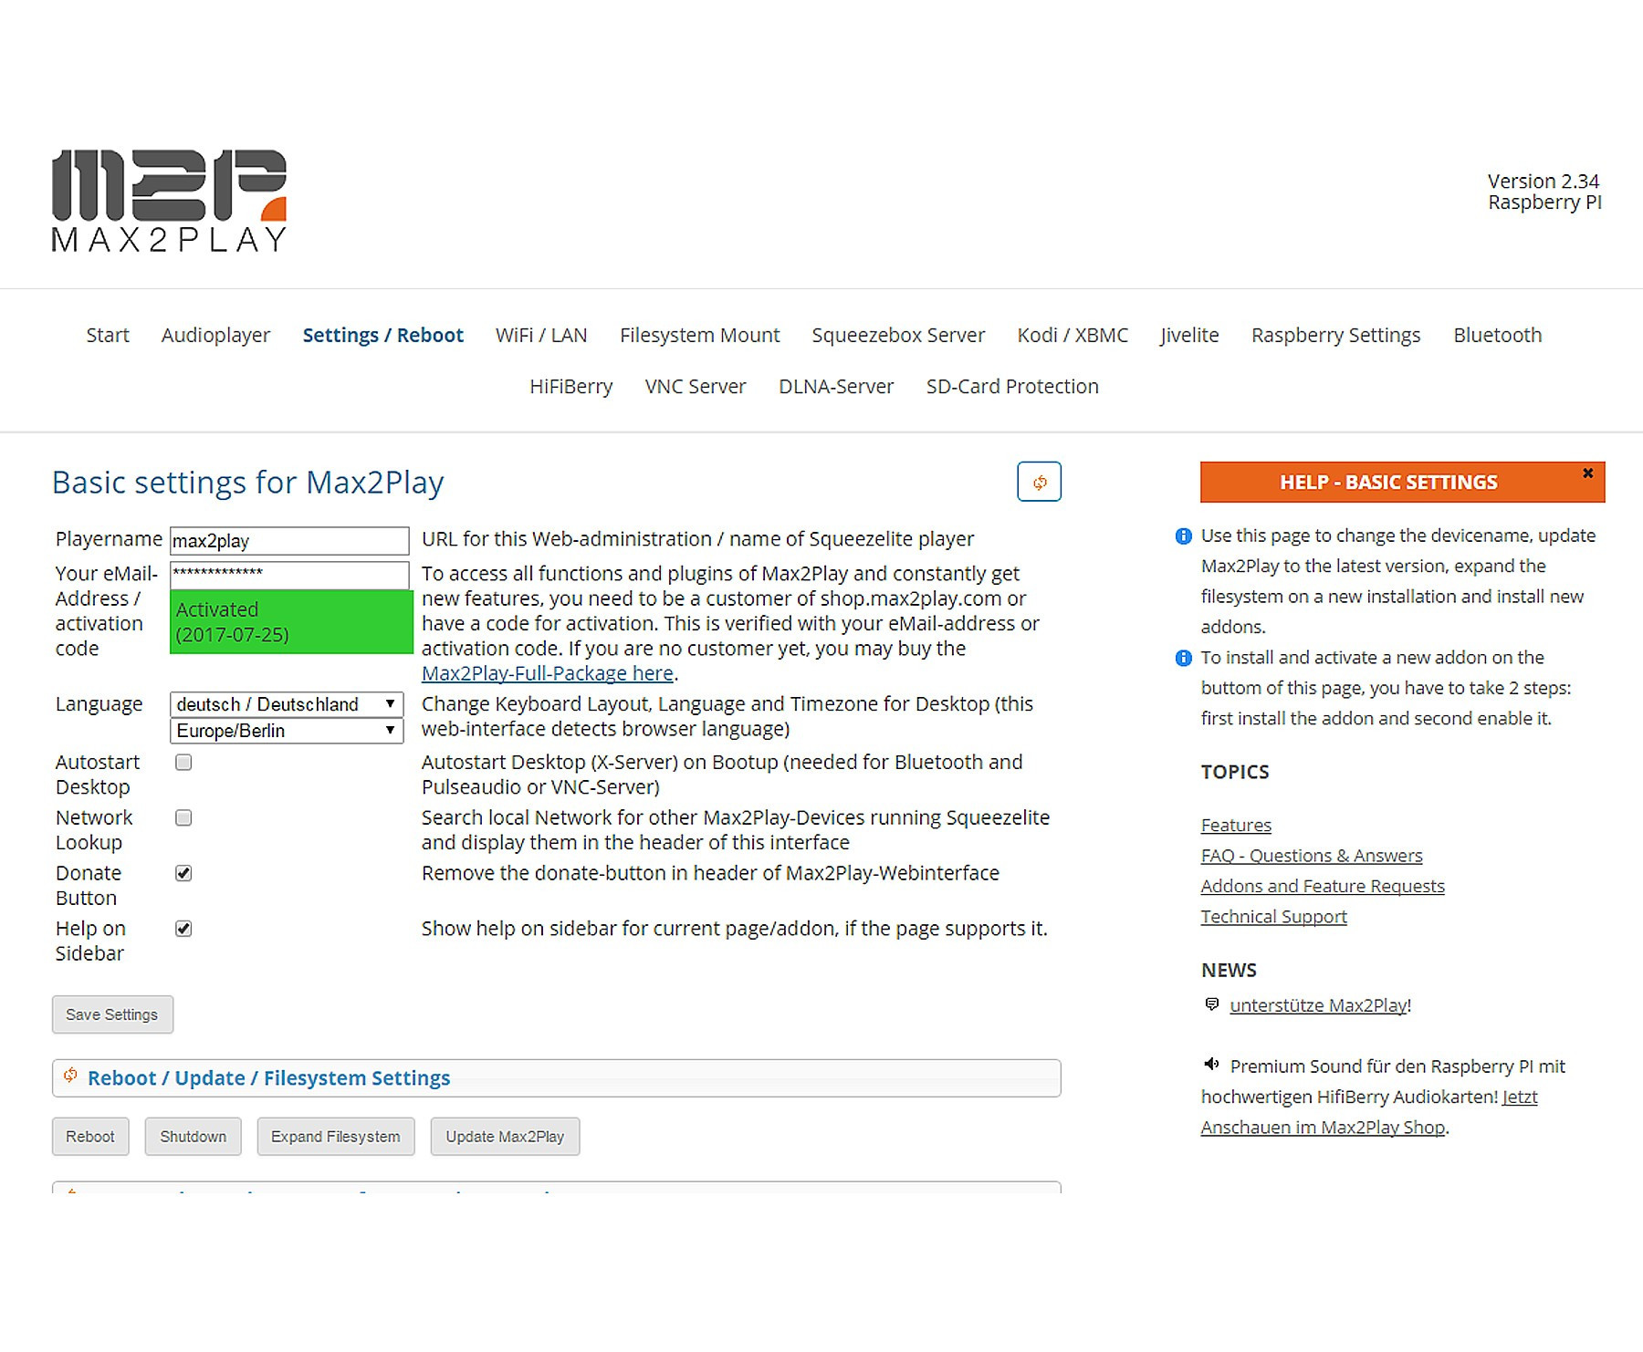Screen dimensions: 1643x1352
Task: Click the speaker icon next to Premium Sound
Action: [1211, 1064]
